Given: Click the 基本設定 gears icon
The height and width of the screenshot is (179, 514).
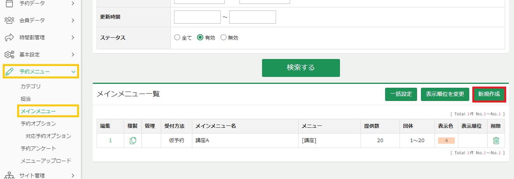Looking at the screenshot, I should [x=9, y=54].
